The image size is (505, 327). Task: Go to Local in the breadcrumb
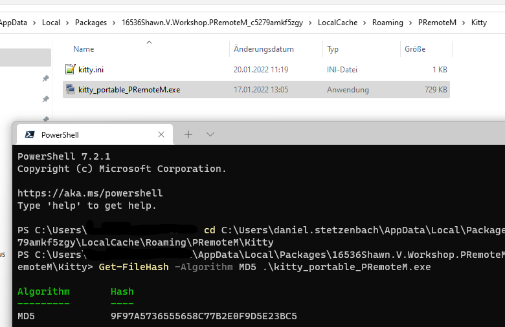(x=51, y=23)
